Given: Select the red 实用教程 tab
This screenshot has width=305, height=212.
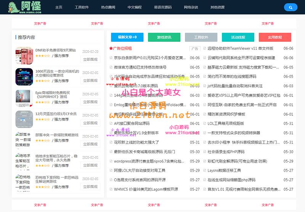Looking at the screenshot, I should [x=275, y=37].
